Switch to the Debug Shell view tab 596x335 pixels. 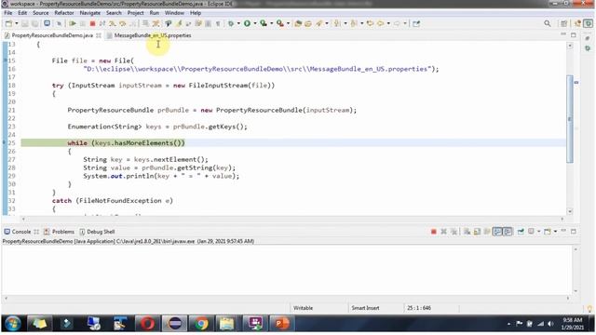tap(97, 232)
